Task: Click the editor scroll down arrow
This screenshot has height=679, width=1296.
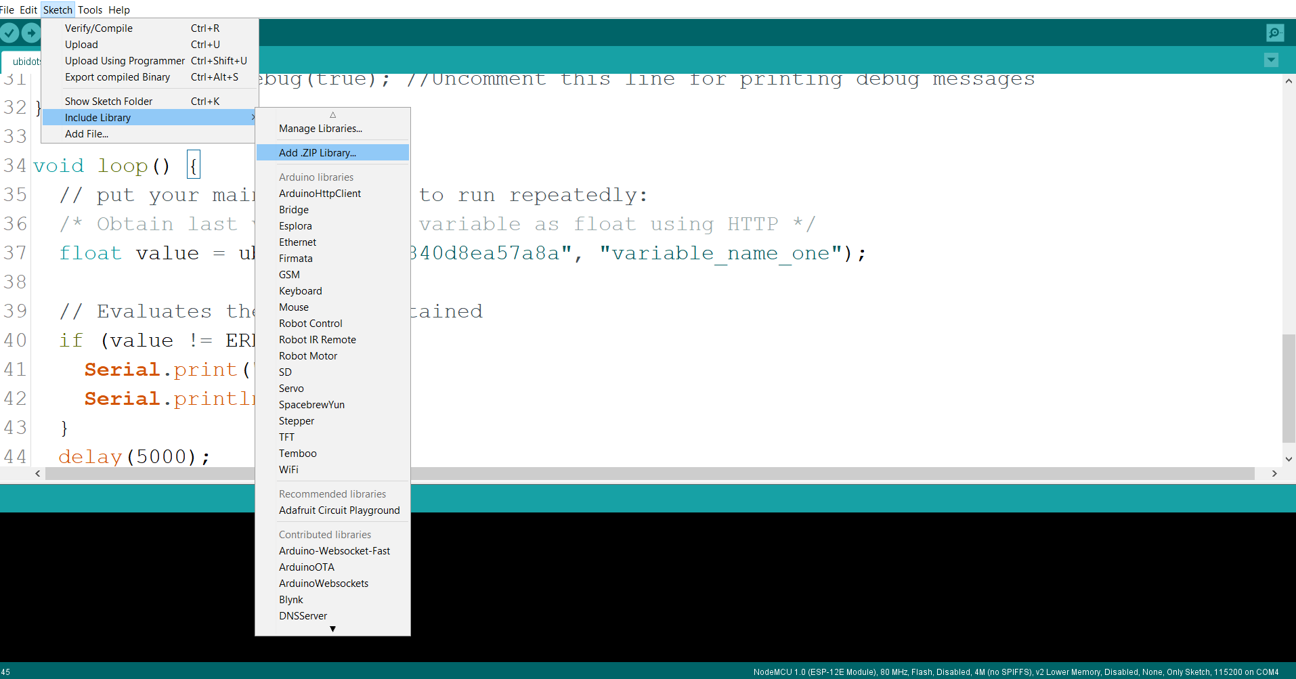Action: (x=1289, y=459)
